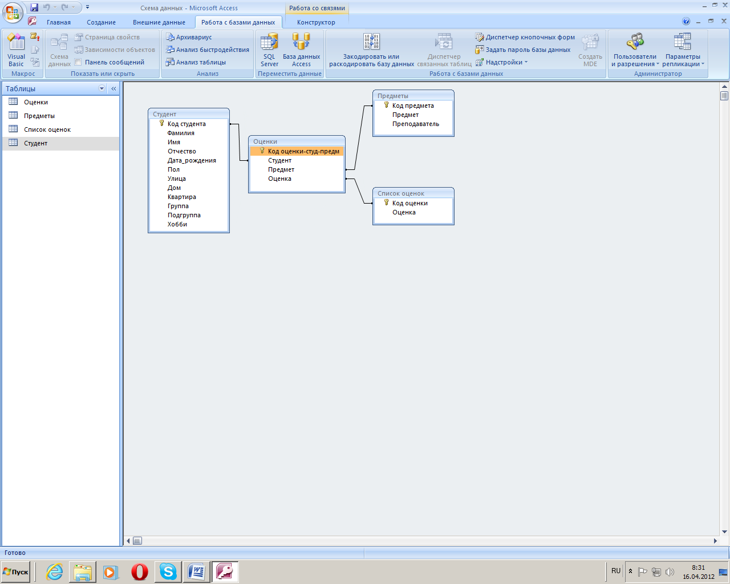Collapse the navigation pane with the chevrons

coord(113,88)
